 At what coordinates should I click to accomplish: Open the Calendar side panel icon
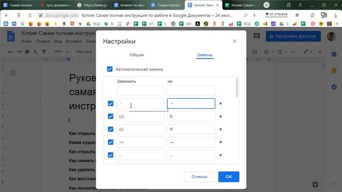coord(334,54)
